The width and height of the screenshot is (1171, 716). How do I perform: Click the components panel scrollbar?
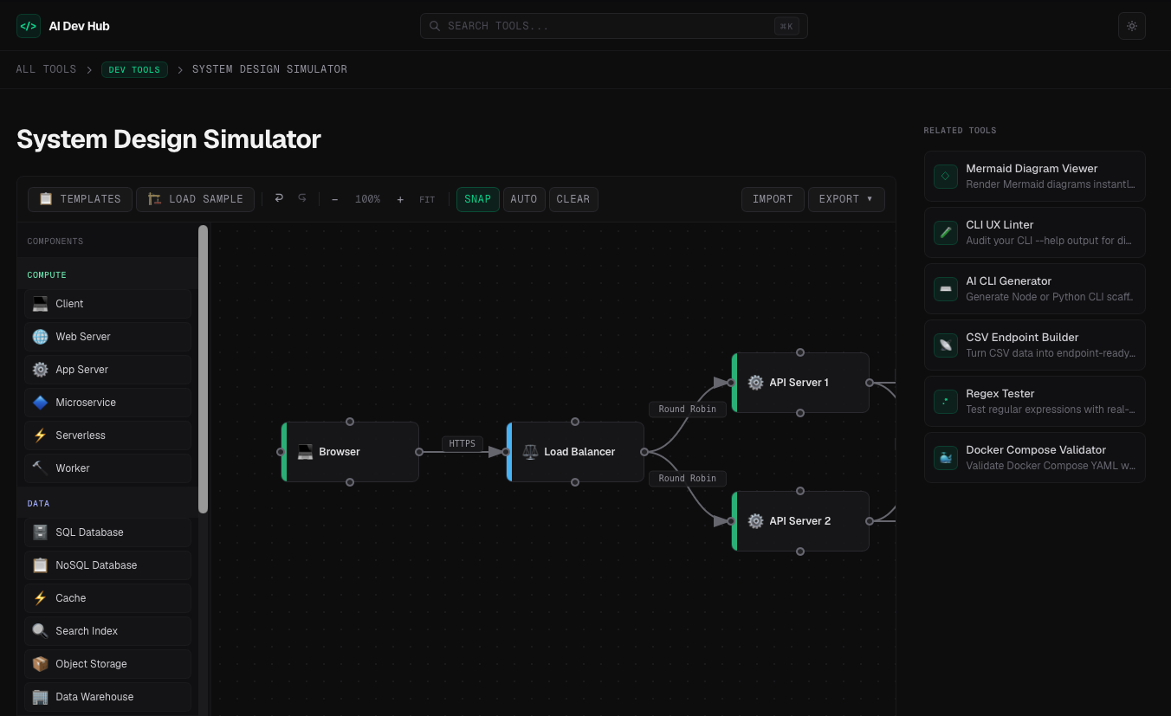coord(204,369)
